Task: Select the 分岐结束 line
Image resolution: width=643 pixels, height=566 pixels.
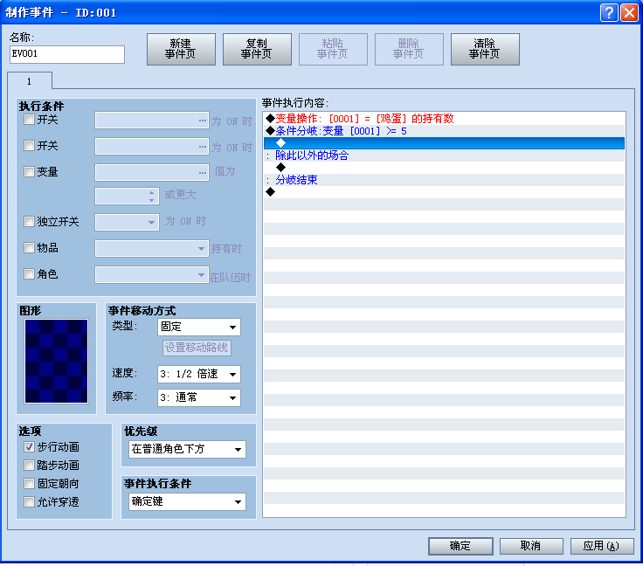Action: pyautogui.click(x=444, y=180)
